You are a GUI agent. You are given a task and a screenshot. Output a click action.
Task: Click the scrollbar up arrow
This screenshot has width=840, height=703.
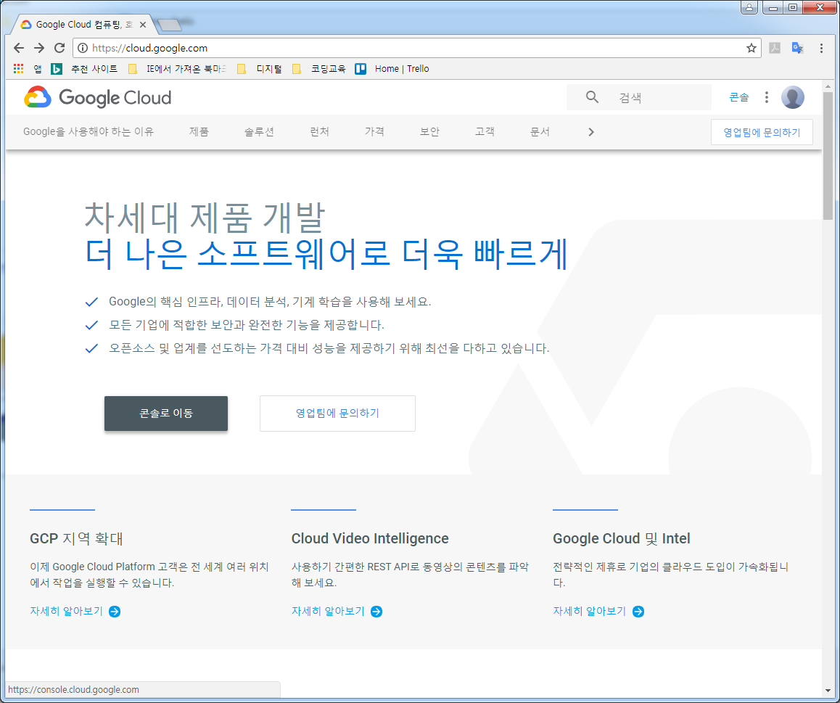828,86
